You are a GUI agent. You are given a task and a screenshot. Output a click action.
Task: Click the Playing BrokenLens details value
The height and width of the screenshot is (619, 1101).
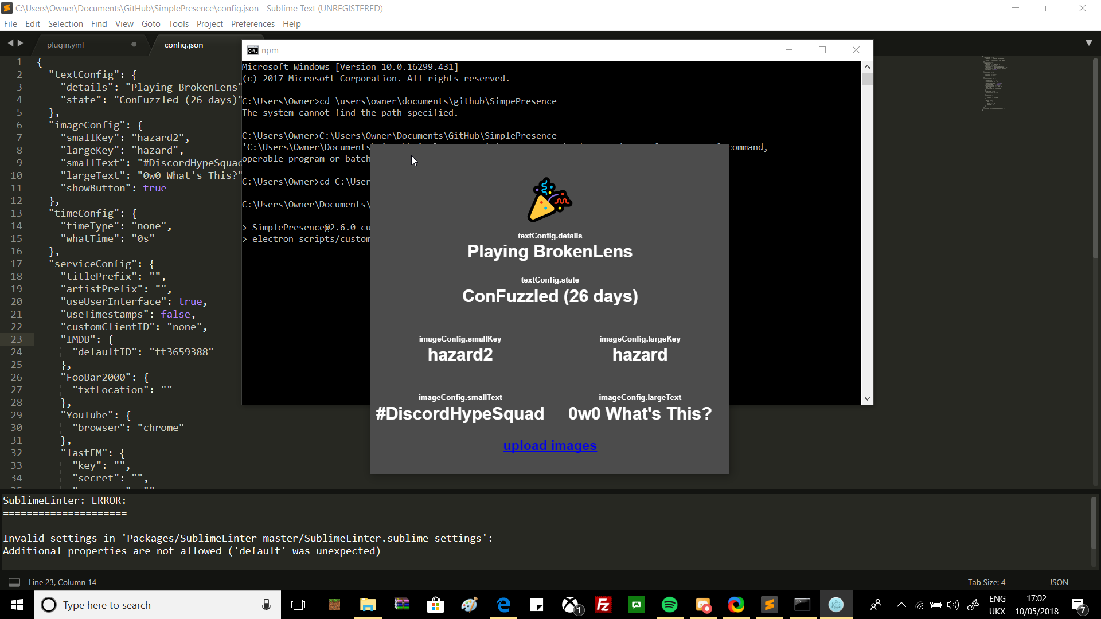pos(550,252)
